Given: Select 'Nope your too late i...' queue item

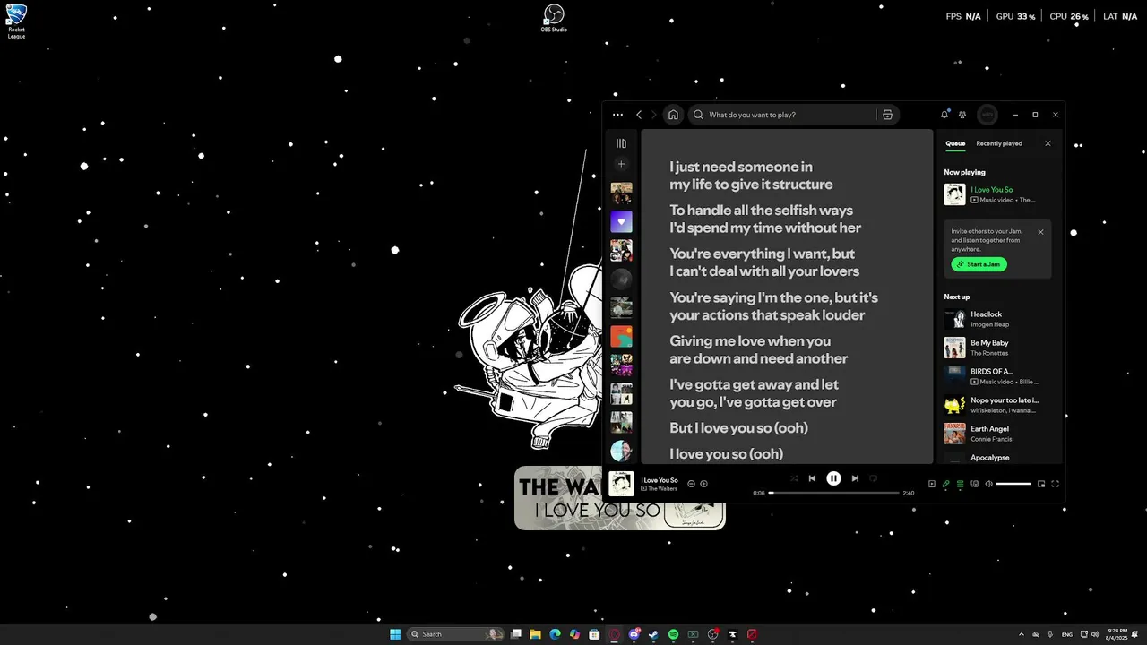Looking at the screenshot, I should [997, 405].
